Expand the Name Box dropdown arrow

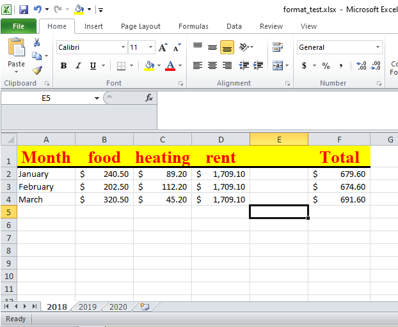(97, 98)
